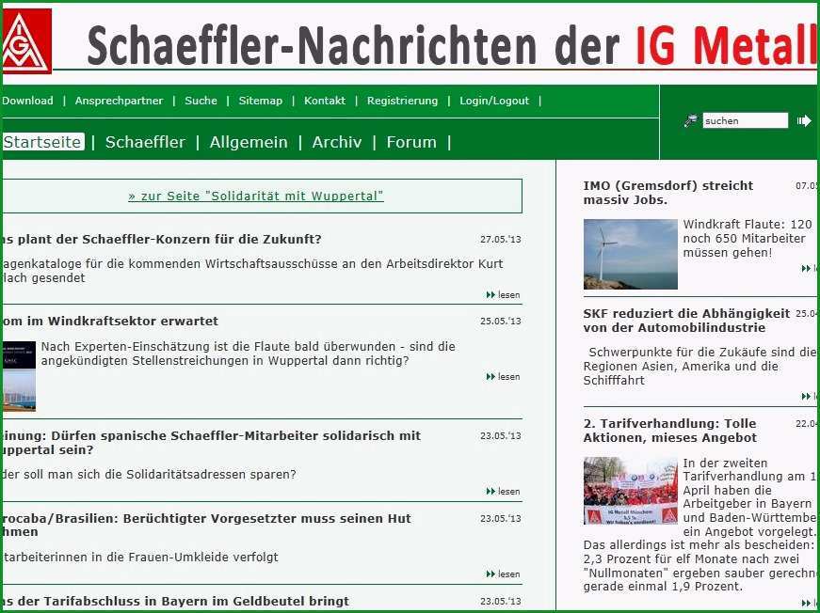Switch to the Allgemein main tab
Screen dimensions: 820x613
(x=249, y=142)
